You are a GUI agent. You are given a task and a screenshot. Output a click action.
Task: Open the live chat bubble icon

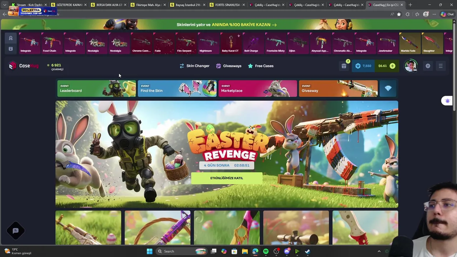point(16,231)
